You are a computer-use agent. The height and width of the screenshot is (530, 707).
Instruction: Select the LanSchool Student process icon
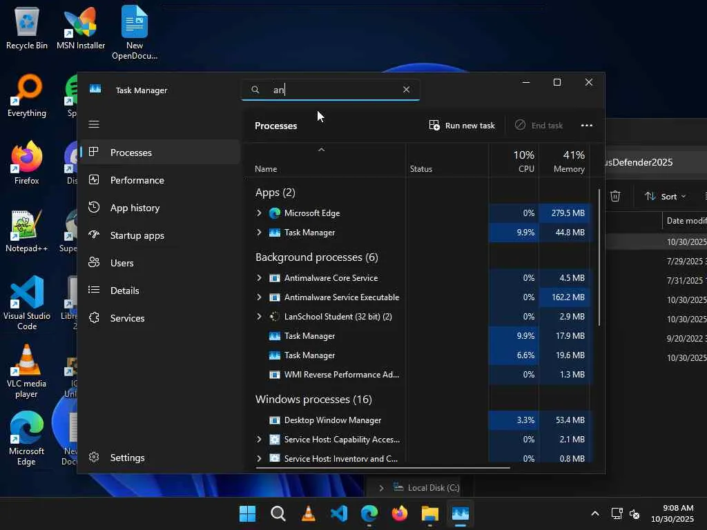[x=274, y=316]
